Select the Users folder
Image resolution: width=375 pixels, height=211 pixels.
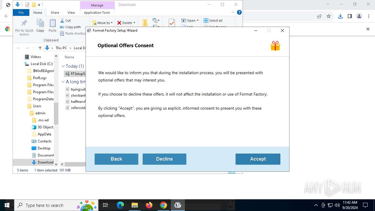[34, 106]
